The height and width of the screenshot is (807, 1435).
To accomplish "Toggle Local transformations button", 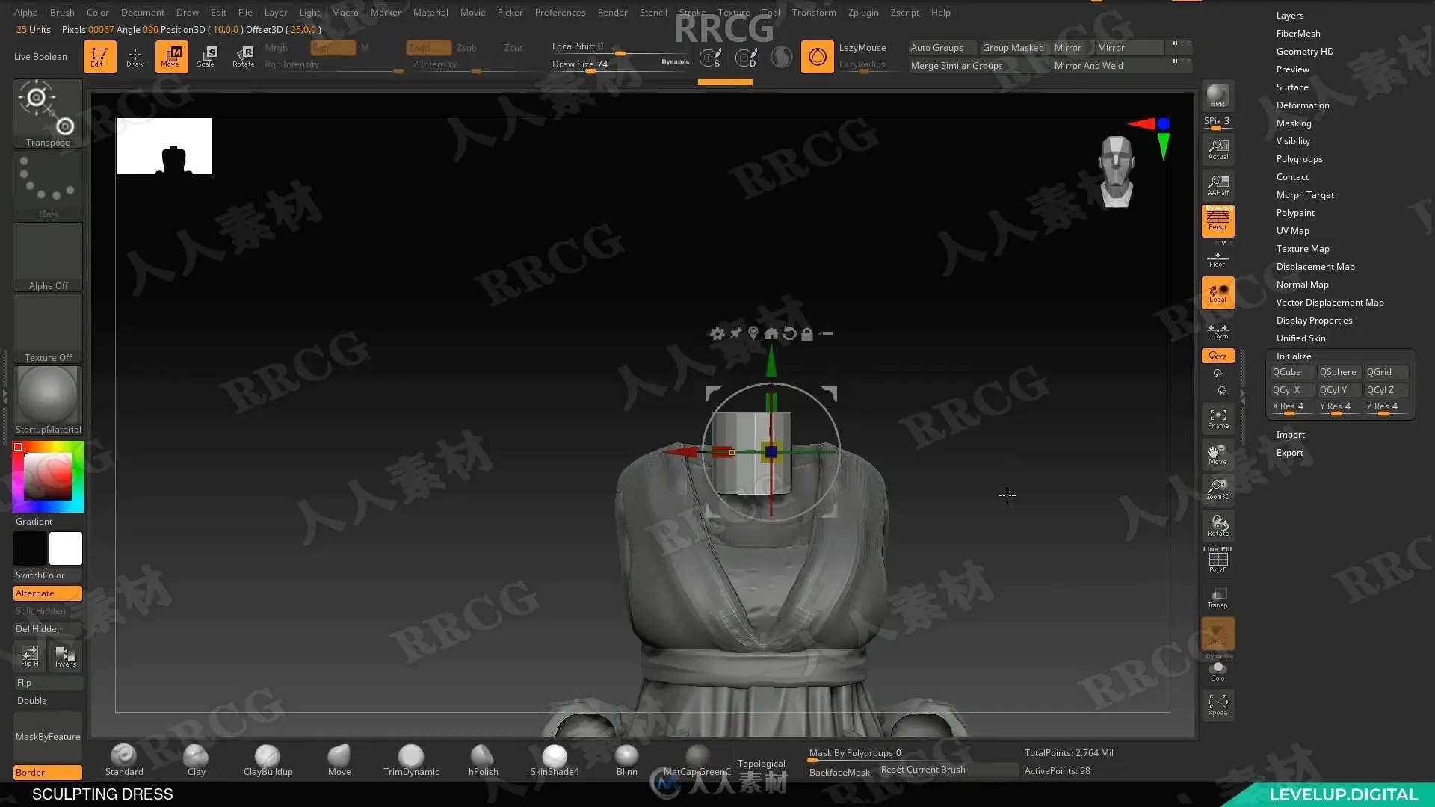I will (x=1218, y=293).
